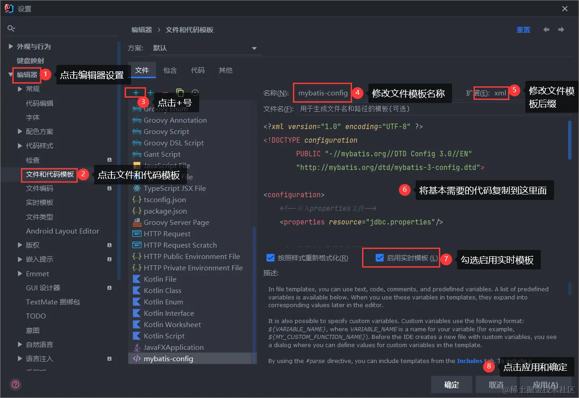
Task: Select the Groovy Script template icon
Action: (136, 131)
